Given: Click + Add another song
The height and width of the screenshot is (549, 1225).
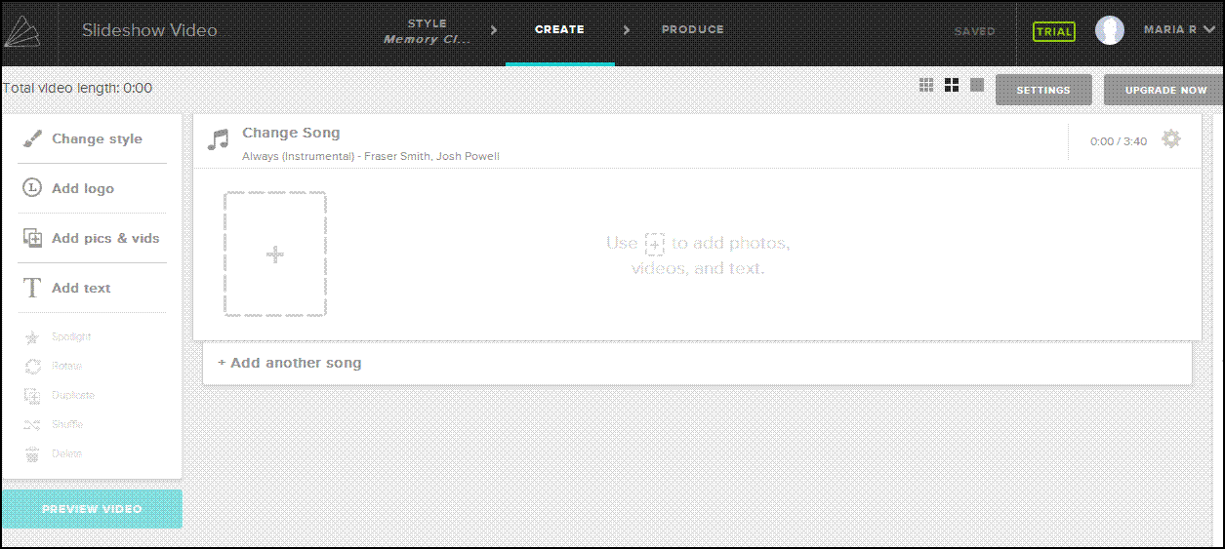Looking at the screenshot, I should tap(289, 363).
